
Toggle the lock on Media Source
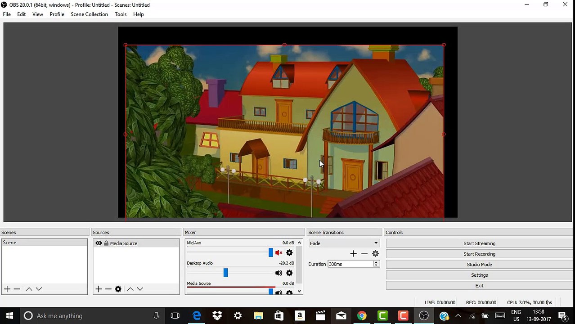(106, 243)
